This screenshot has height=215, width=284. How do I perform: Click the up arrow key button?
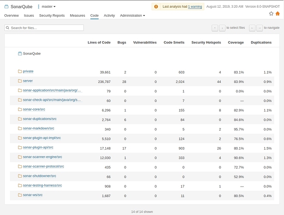click(x=215, y=28)
